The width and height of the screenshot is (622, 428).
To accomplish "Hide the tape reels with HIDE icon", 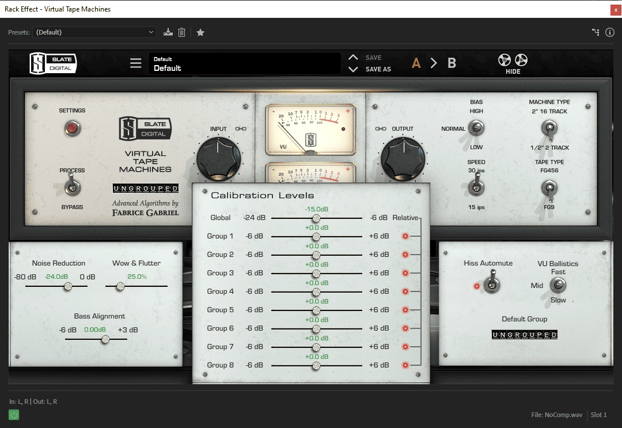I will (x=513, y=64).
